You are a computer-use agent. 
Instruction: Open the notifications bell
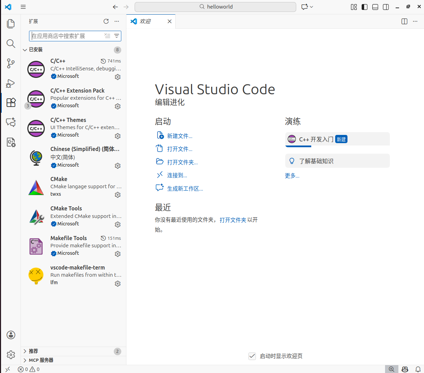point(418,369)
